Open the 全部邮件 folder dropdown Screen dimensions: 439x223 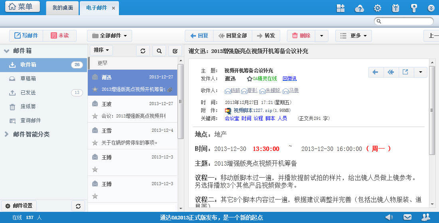click(x=109, y=36)
